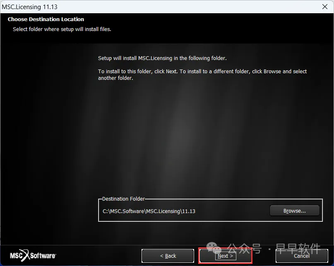Go back with the Back button
This screenshot has width=334, height=266.
coord(168,256)
